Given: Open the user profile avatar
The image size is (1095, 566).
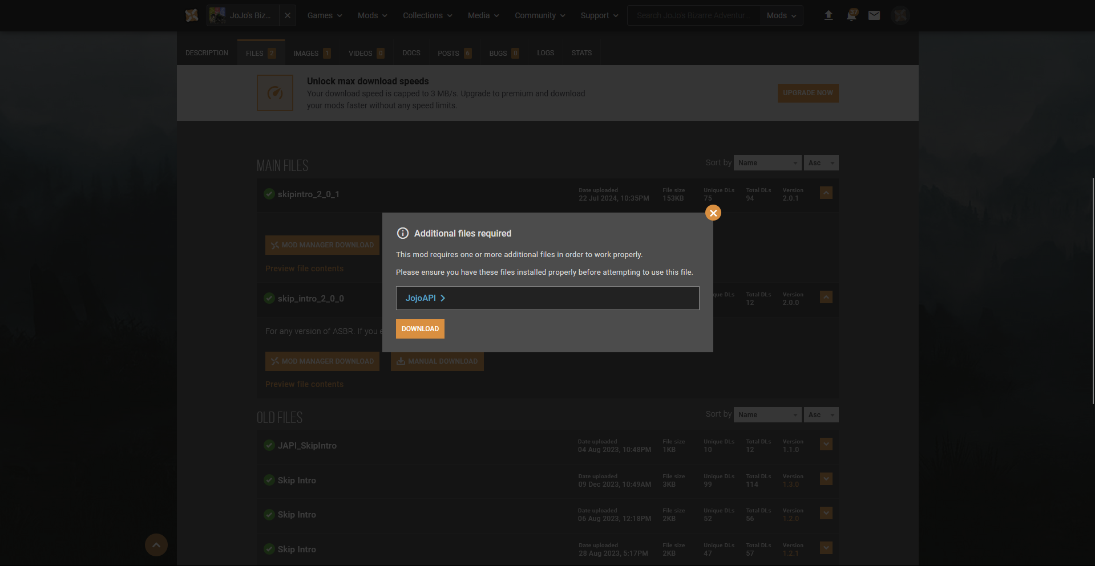Looking at the screenshot, I should (x=900, y=15).
